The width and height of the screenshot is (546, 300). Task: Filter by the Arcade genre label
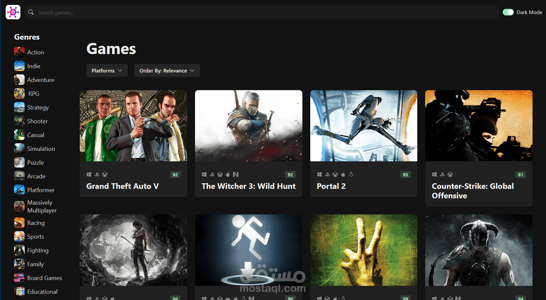36,176
